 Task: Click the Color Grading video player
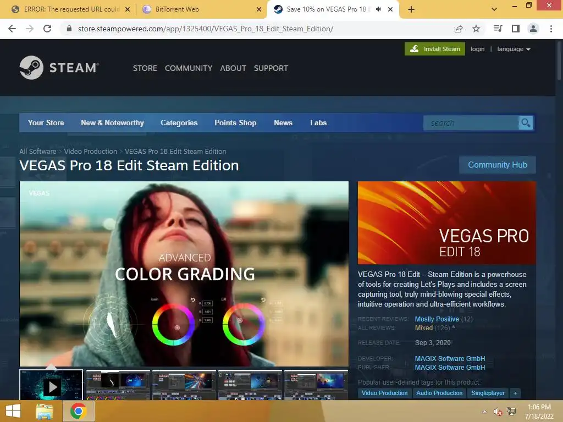click(184, 274)
